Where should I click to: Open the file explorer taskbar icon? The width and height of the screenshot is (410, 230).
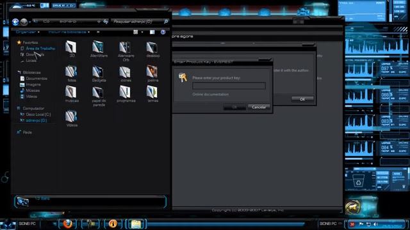(136, 224)
